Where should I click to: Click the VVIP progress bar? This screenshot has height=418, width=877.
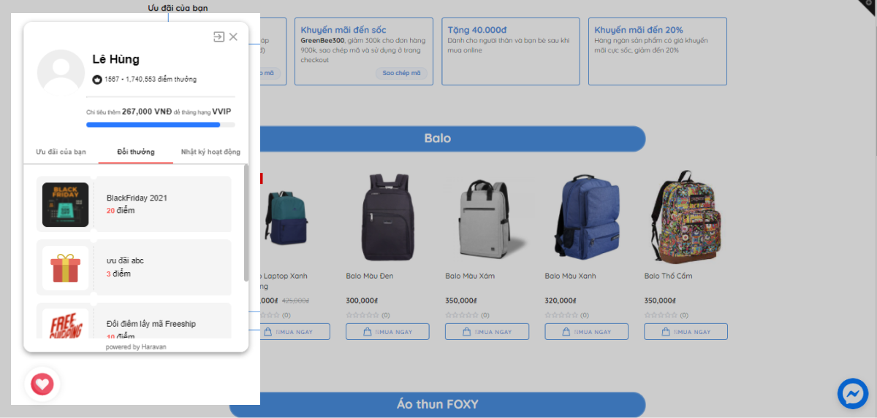click(x=161, y=125)
